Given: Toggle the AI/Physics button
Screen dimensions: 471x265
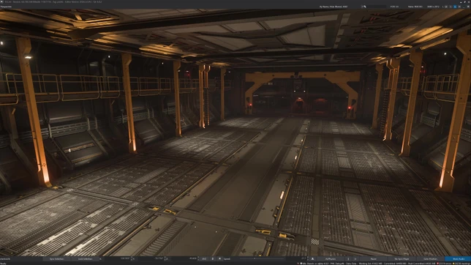Looking at the screenshot, I should [x=331, y=258].
